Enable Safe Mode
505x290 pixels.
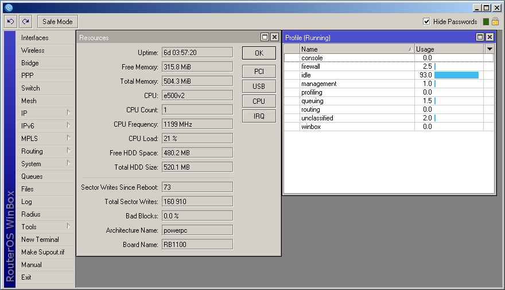57,22
